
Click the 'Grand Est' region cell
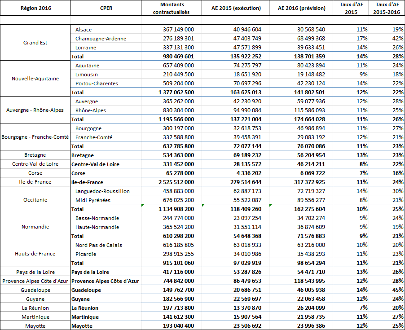35,43
